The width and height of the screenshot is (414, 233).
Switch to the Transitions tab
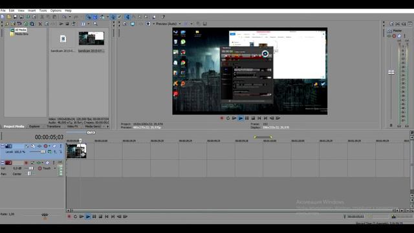coord(54,127)
